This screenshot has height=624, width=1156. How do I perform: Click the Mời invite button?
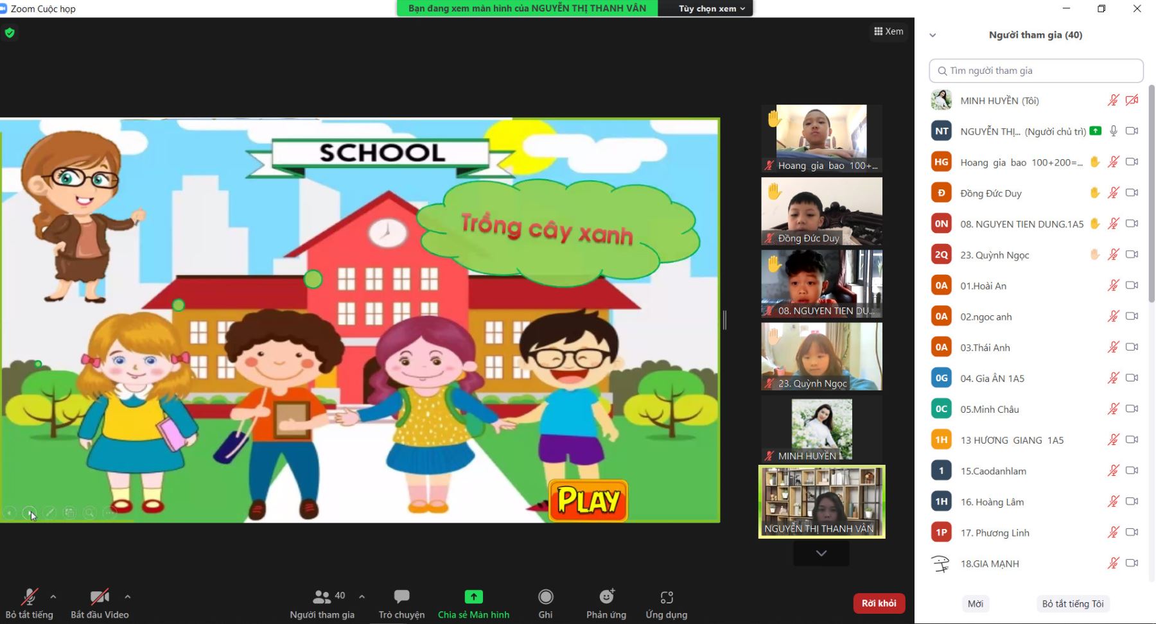tap(975, 603)
